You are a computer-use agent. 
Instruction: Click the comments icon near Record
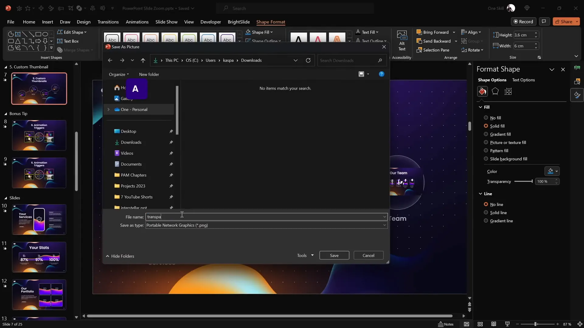coord(544,22)
